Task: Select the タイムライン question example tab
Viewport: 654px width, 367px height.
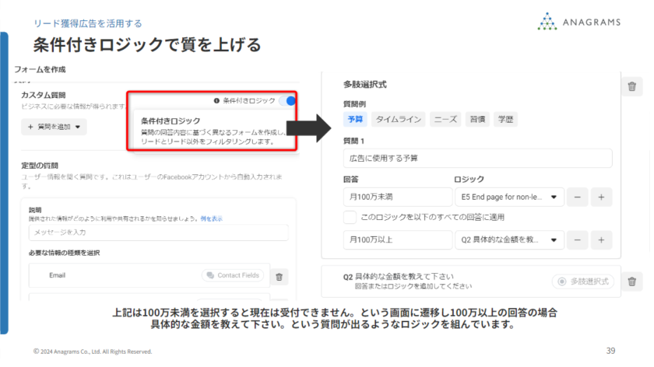Action: (x=398, y=119)
